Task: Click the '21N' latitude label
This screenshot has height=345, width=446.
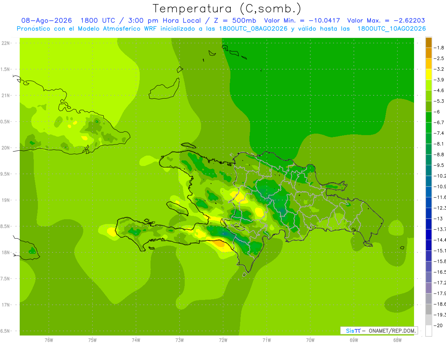Action: (6, 95)
